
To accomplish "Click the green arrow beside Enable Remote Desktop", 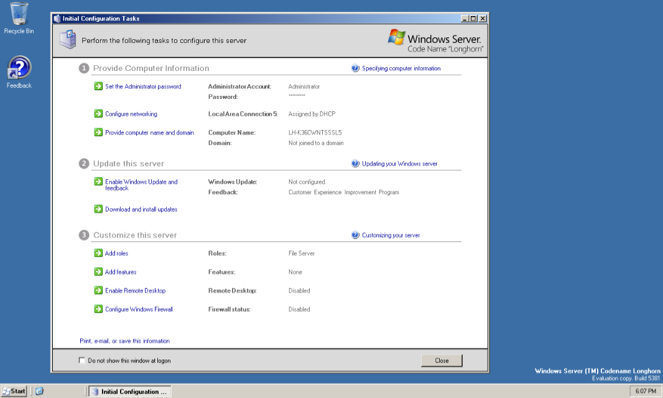I will tap(98, 290).
